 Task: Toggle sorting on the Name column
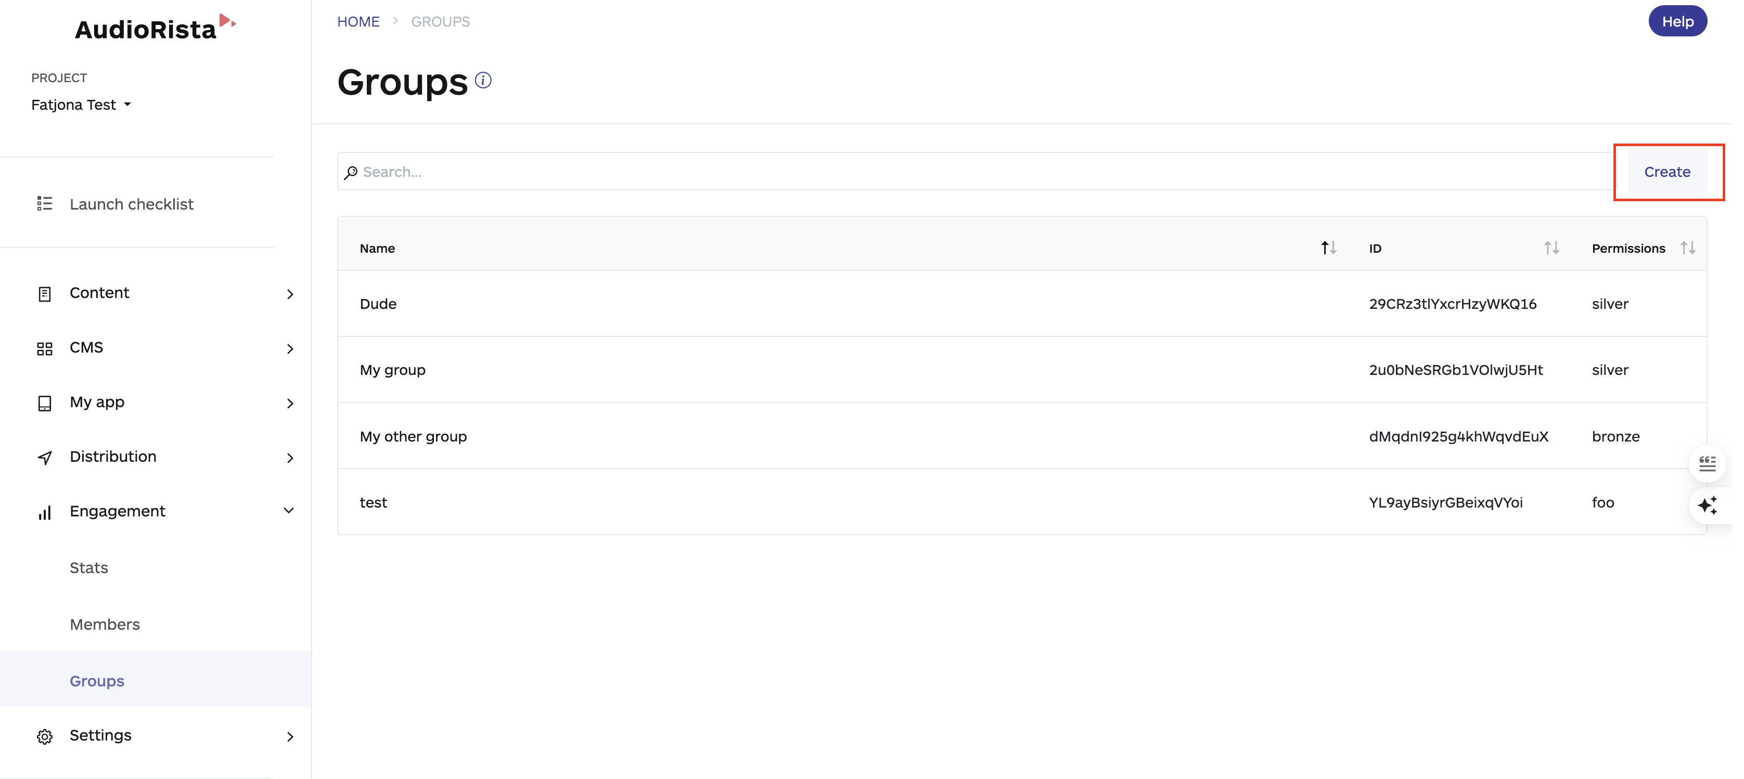1328,248
